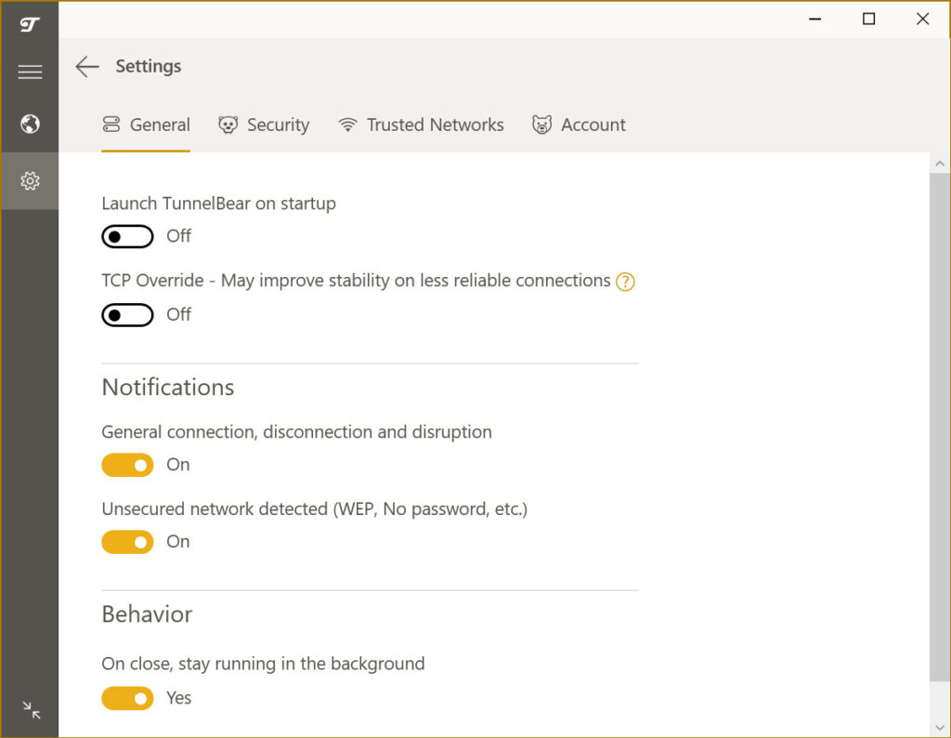
Task: Minimize the TunnelBear window
Action: 815,19
